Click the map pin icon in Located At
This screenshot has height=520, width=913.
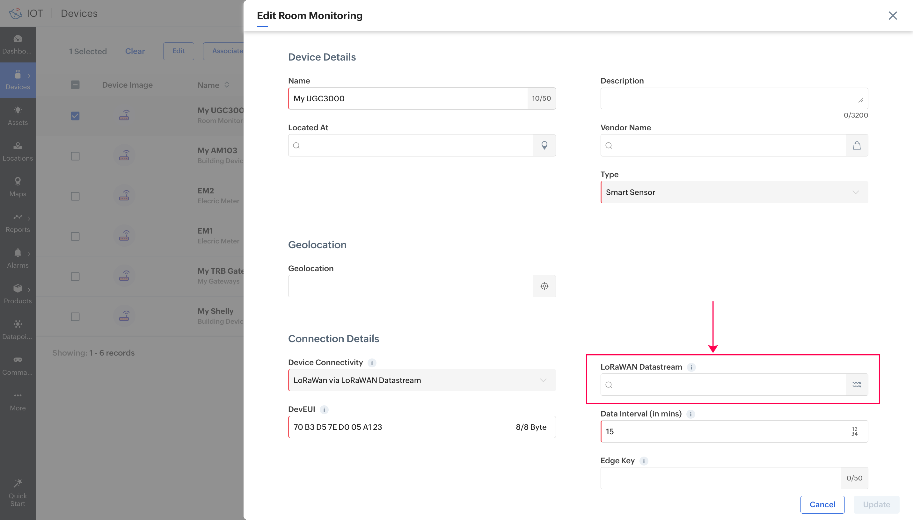[x=544, y=145]
